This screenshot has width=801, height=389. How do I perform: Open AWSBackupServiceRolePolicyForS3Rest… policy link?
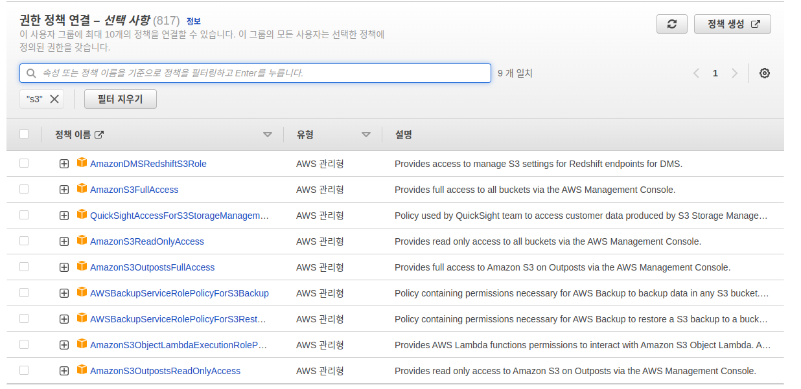178,319
